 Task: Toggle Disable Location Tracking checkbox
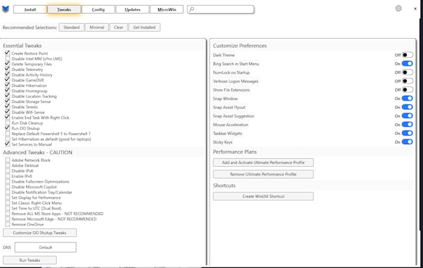(7, 96)
